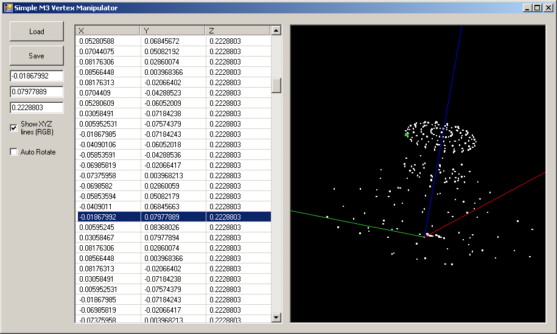Select the row with X value -0.0698582
The height and width of the screenshot is (334, 557).
[x=173, y=186]
